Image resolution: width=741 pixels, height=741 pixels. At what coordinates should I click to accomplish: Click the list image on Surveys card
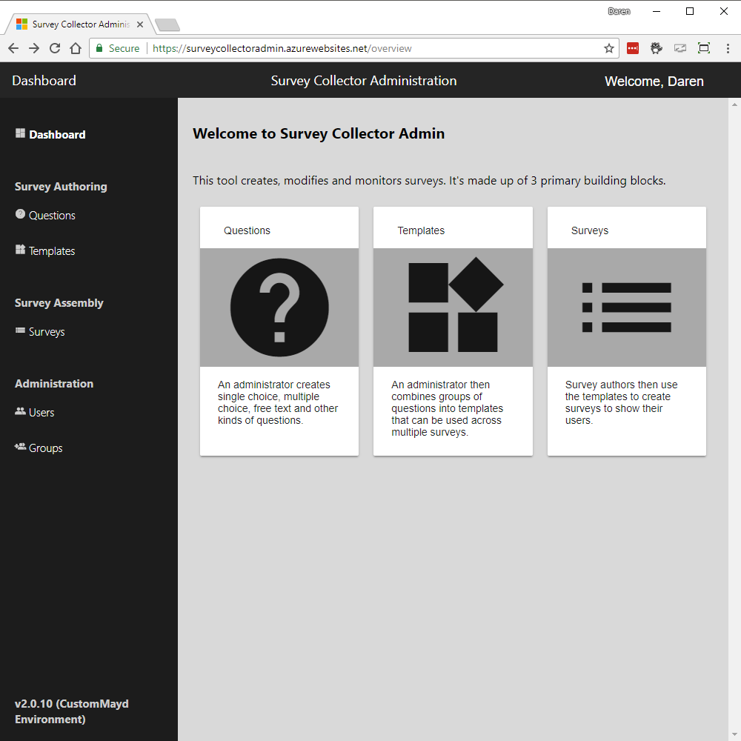coord(627,308)
